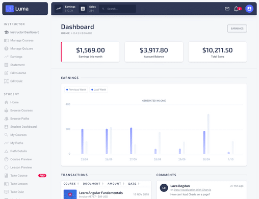Image resolution: width=259 pixels, height=199 pixels.
Task: Click the Course Preview sidebar icon
Action: [x=6, y=159]
